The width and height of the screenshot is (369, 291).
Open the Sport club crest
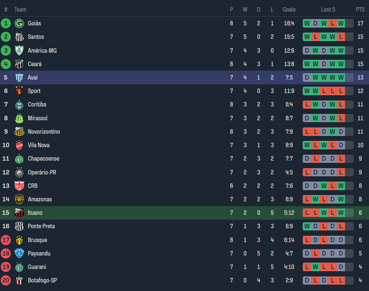(19, 91)
